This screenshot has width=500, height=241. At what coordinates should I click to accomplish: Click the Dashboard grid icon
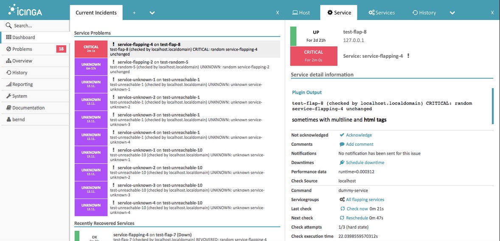pos(9,37)
